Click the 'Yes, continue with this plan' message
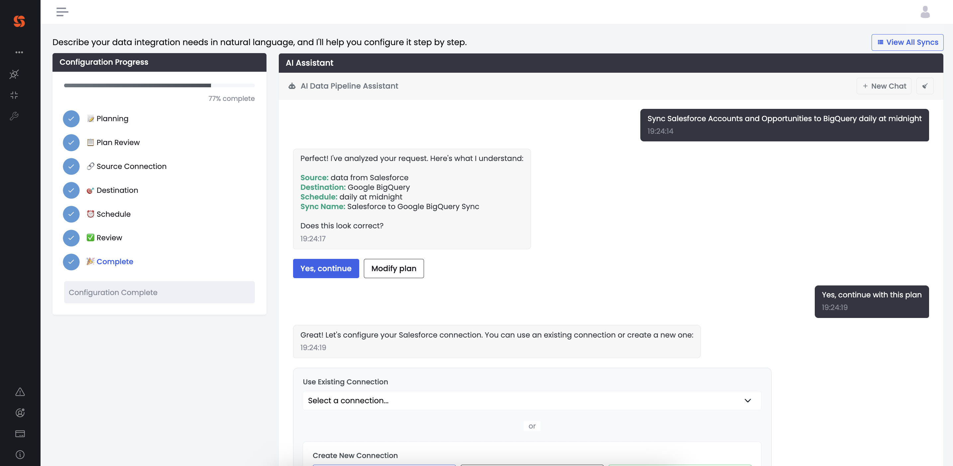 coord(871,302)
